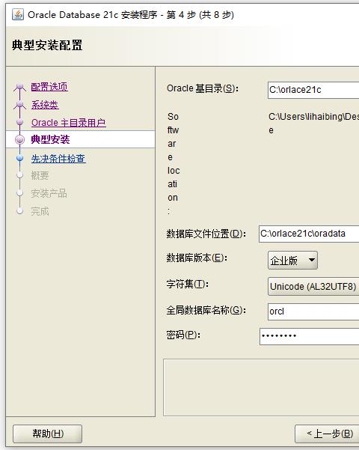Image resolution: width=359 pixels, height=450 pixels.
Task: Click the 帮助(H) button
Action: 48,434
